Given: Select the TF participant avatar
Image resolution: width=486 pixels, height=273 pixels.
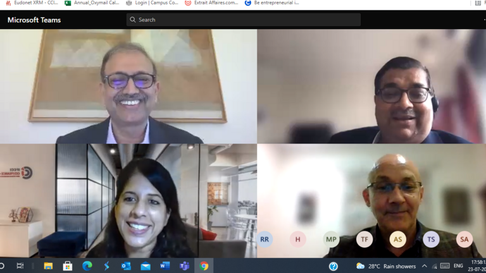Looking at the screenshot, I should [x=364, y=239].
